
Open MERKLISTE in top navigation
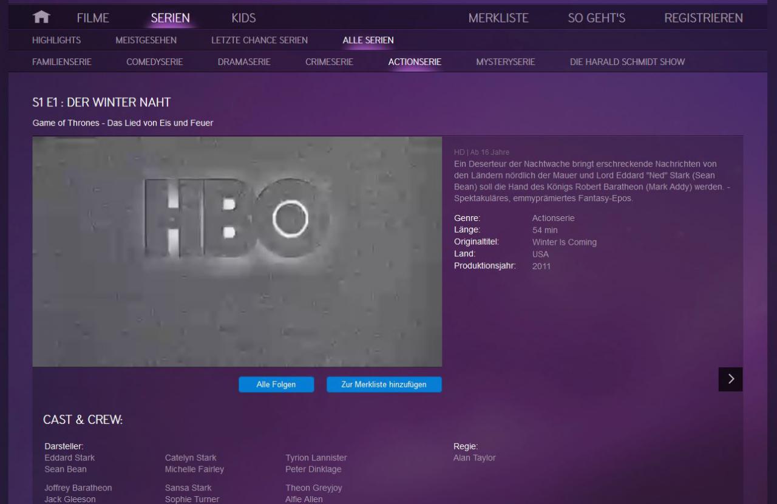[x=498, y=18]
